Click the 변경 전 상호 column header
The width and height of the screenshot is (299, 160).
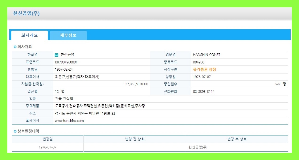[135, 139]
